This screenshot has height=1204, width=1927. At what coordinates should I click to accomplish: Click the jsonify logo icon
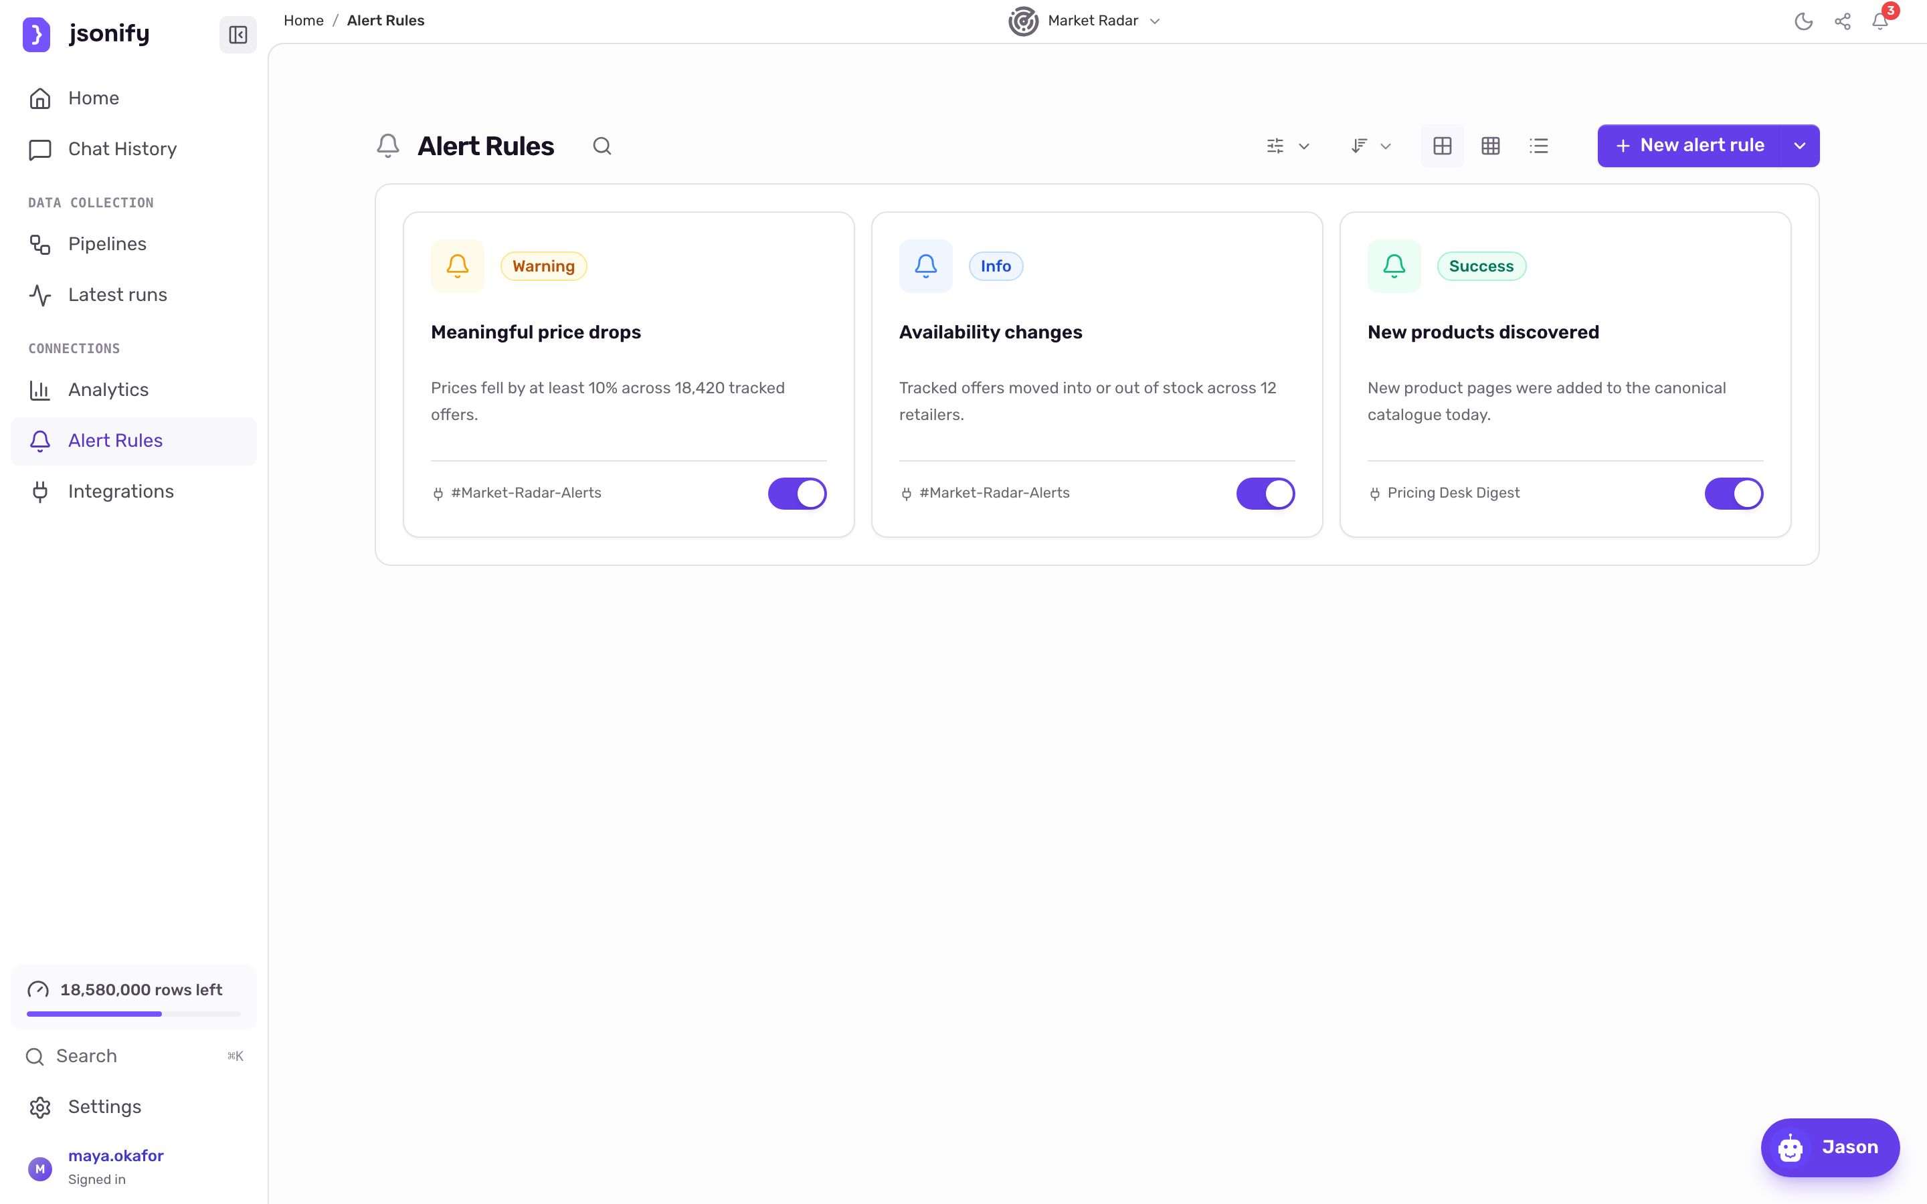coord(36,34)
